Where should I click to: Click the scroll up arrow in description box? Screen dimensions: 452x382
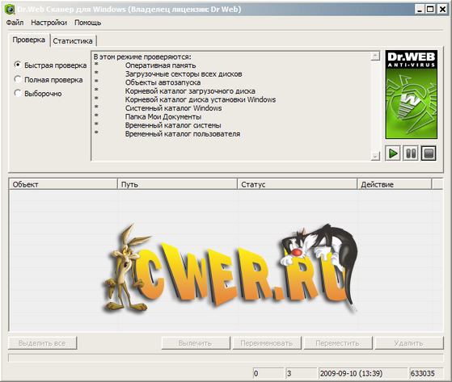375,57
